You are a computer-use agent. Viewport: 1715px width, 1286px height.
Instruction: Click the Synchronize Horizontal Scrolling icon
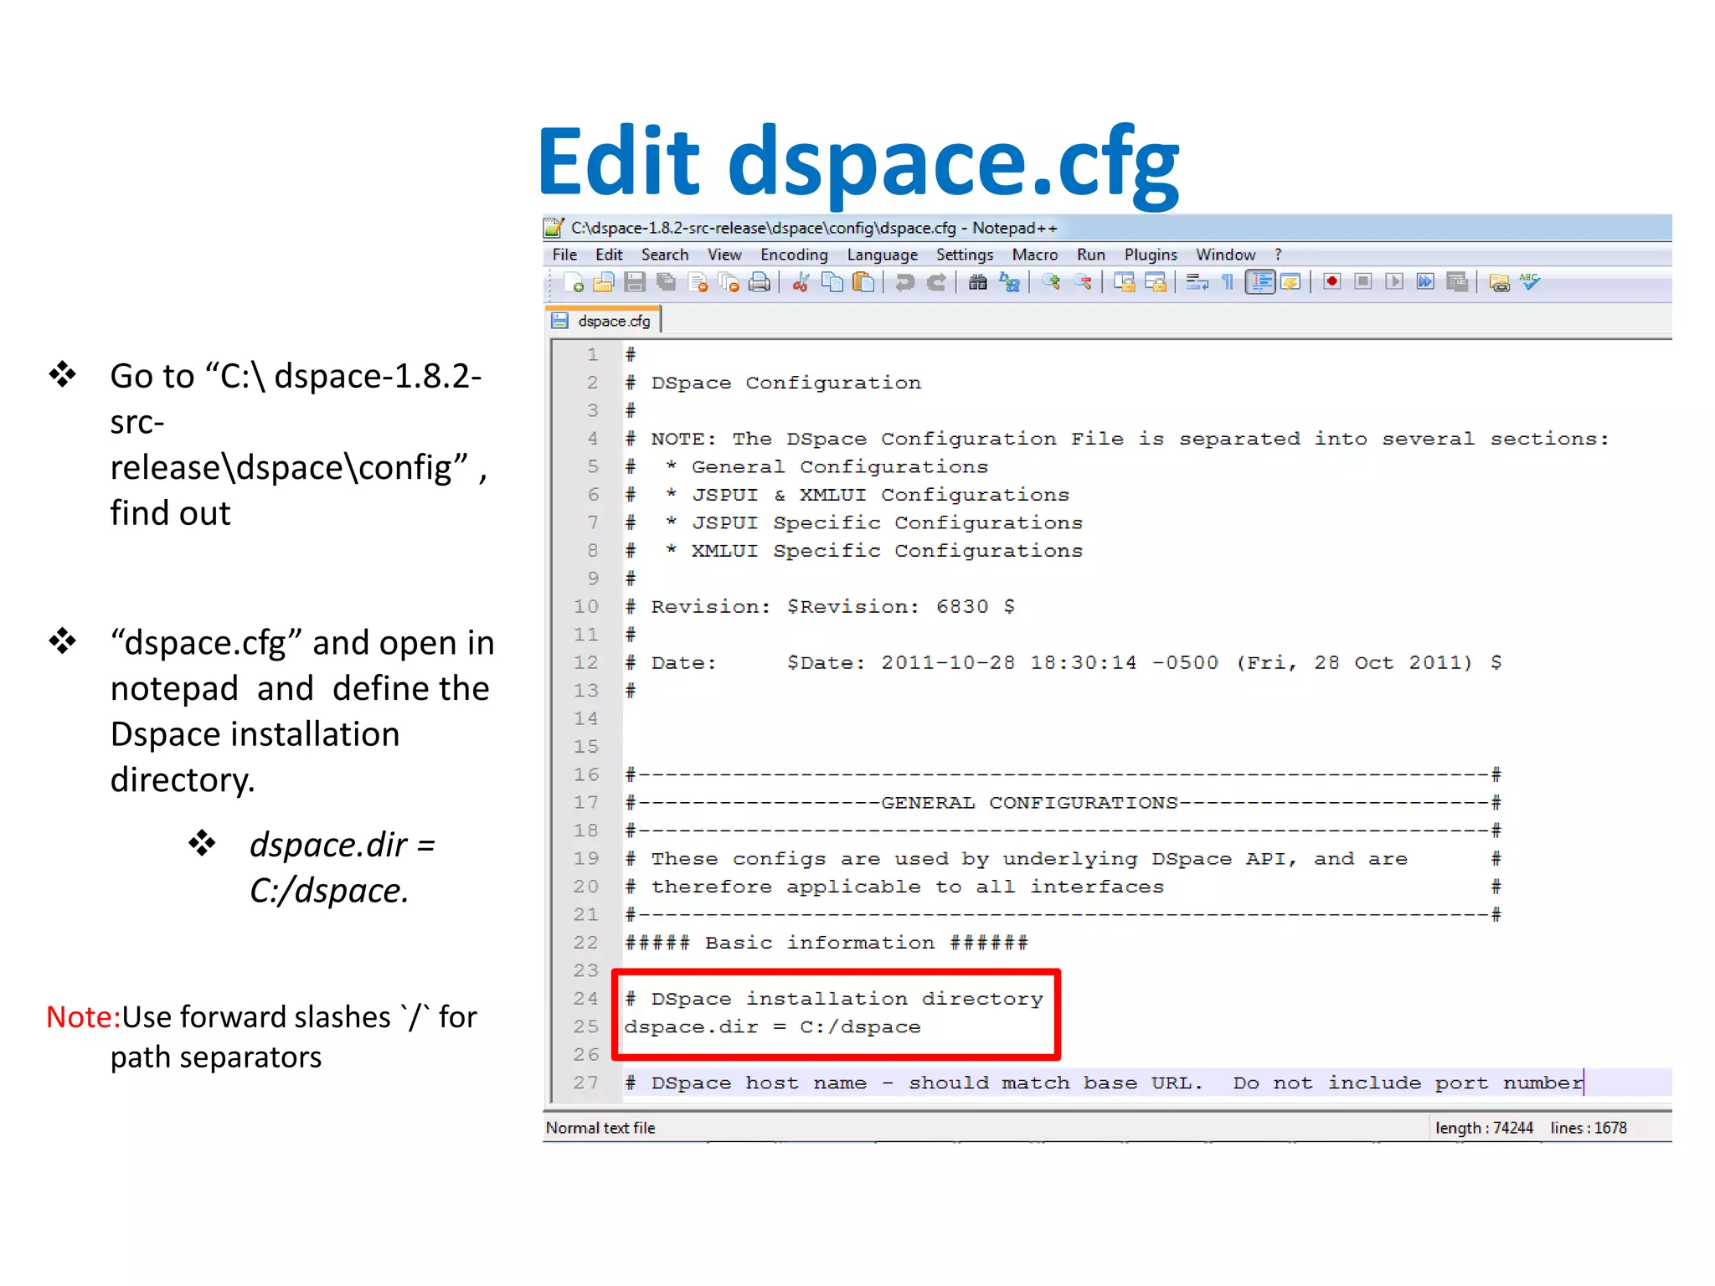(1156, 283)
